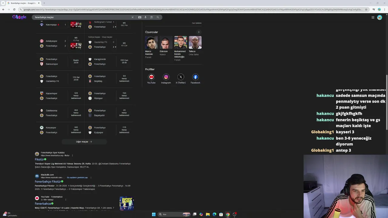The width and height of the screenshot is (388, 218).
Task: Launch Microsoft Edge from the taskbar
Action: (214, 214)
